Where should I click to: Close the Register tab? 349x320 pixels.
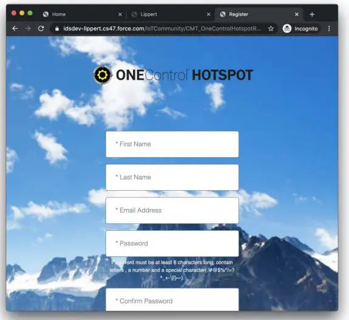pos(297,15)
